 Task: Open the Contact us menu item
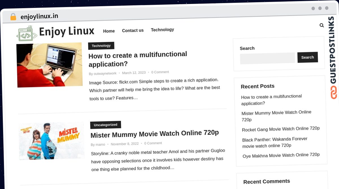tap(133, 30)
